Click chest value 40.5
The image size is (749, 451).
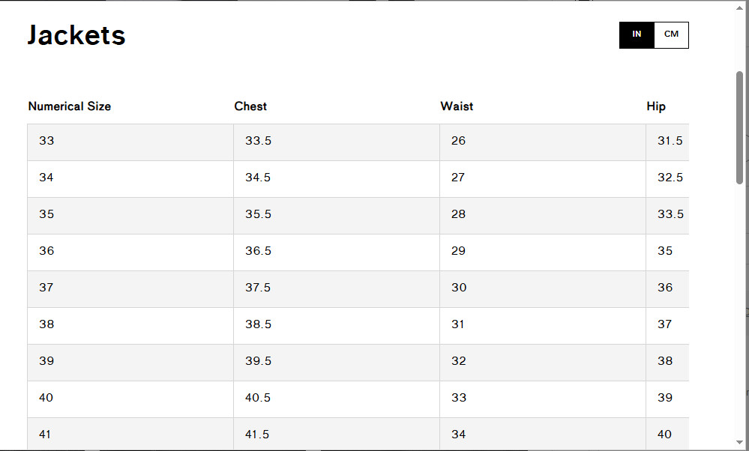258,398
